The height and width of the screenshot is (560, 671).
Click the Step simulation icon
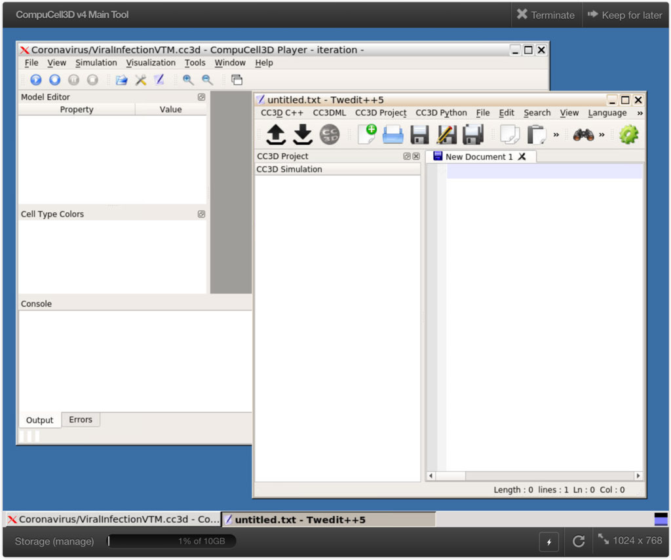[x=55, y=80]
